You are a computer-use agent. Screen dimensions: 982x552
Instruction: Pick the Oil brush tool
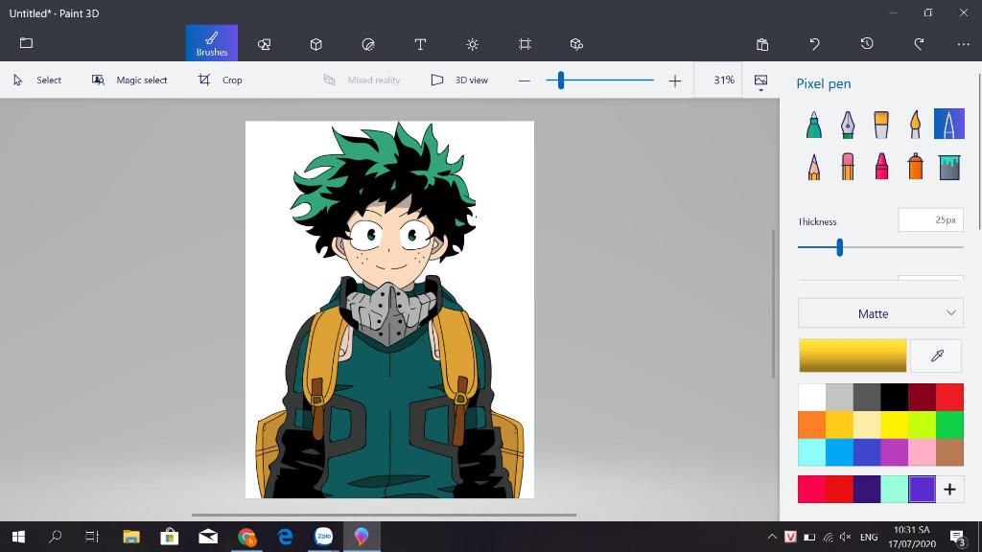coord(881,125)
